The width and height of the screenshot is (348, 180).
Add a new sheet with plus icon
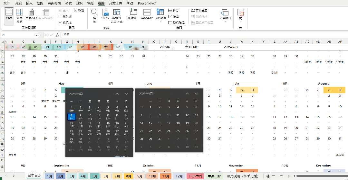[x=281, y=176]
